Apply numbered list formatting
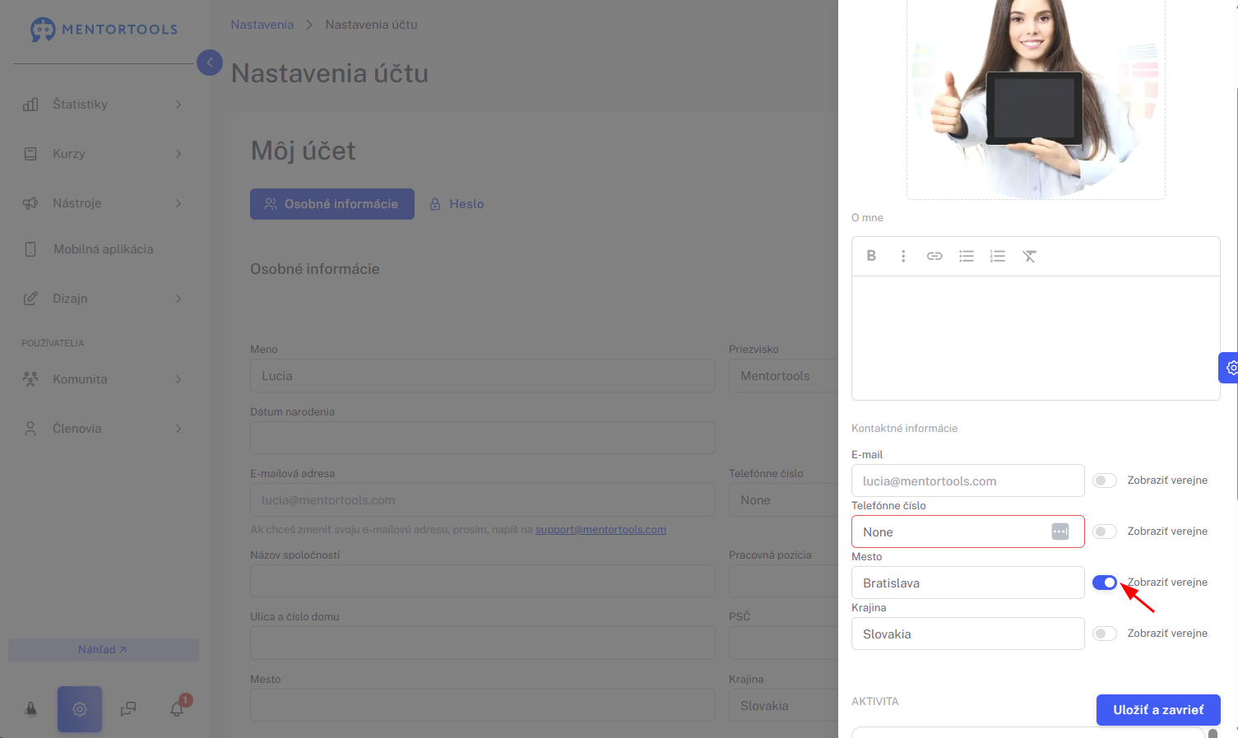 tap(998, 256)
